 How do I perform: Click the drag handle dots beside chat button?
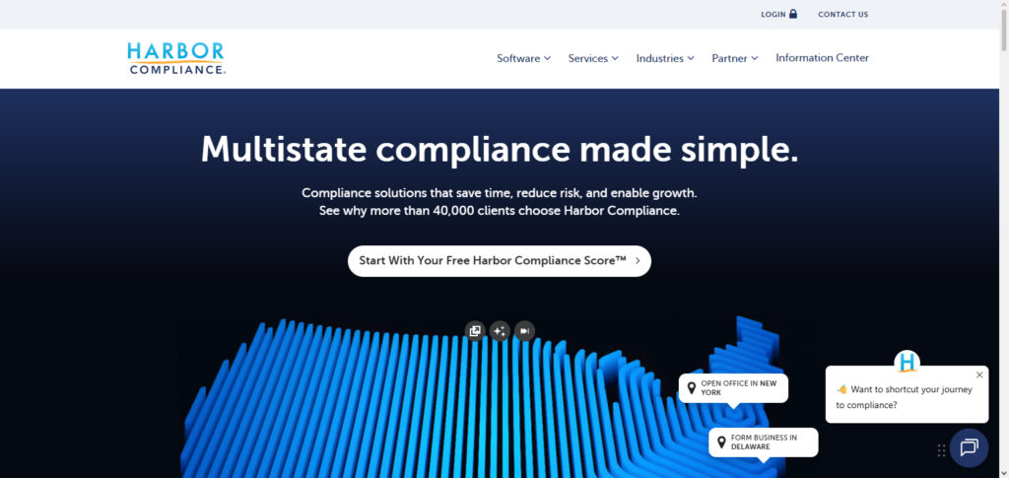click(x=941, y=450)
